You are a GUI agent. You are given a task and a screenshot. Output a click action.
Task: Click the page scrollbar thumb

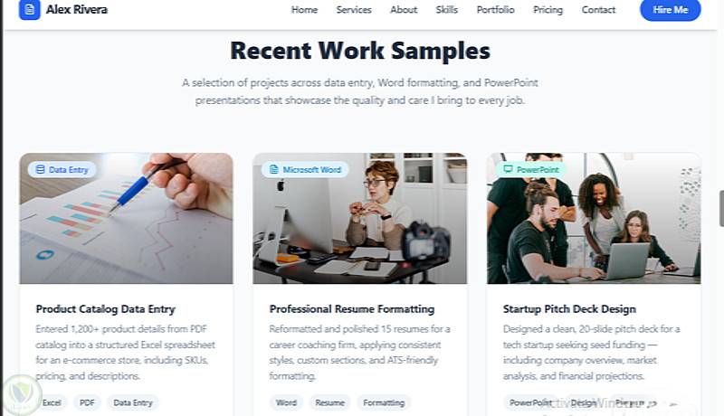(x=720, y=208)
